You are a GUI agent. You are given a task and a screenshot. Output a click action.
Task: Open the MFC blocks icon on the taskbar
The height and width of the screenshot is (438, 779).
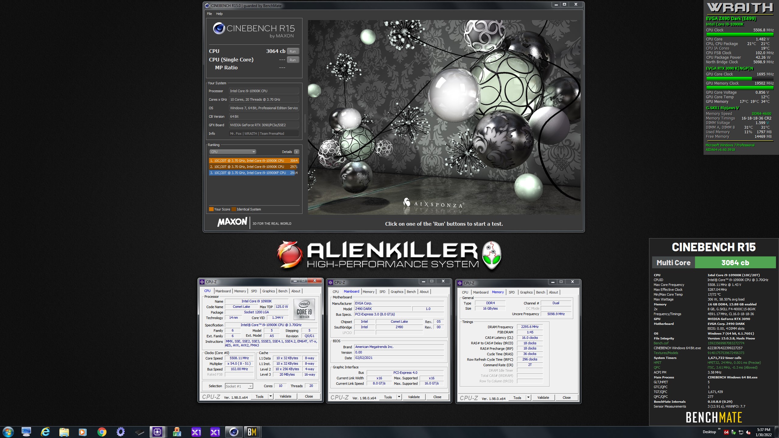(x=177, y=432)
